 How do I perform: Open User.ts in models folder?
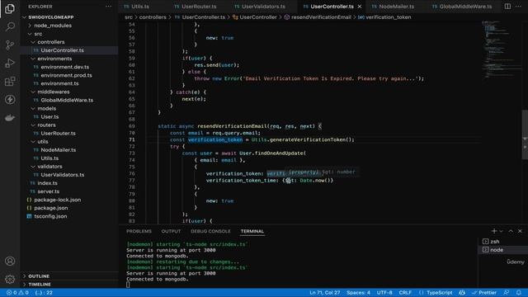49,117
